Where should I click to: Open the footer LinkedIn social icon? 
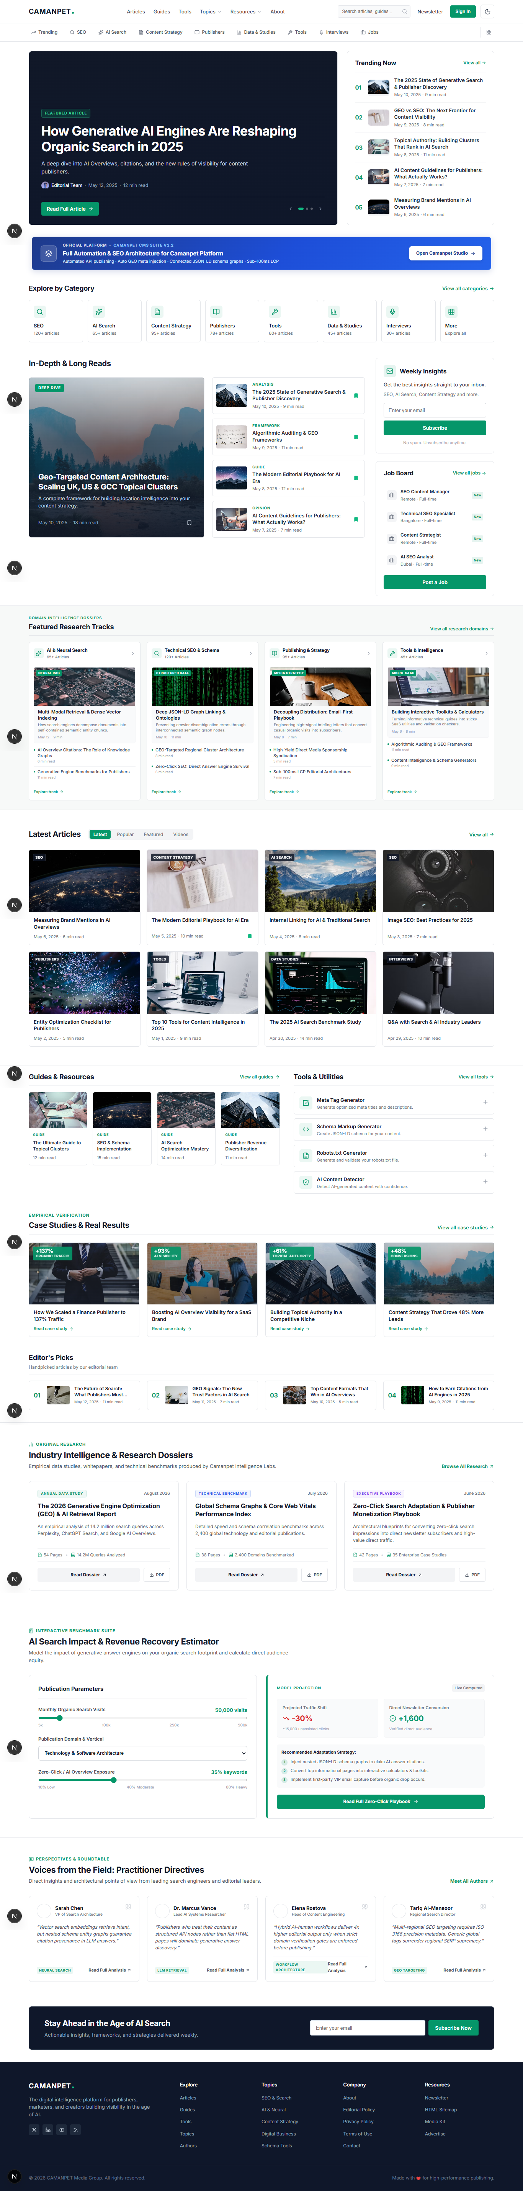pos(47,2130)
